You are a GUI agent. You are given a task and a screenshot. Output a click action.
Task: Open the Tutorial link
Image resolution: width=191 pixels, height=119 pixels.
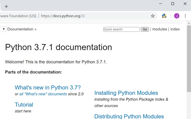click(24, 104)
